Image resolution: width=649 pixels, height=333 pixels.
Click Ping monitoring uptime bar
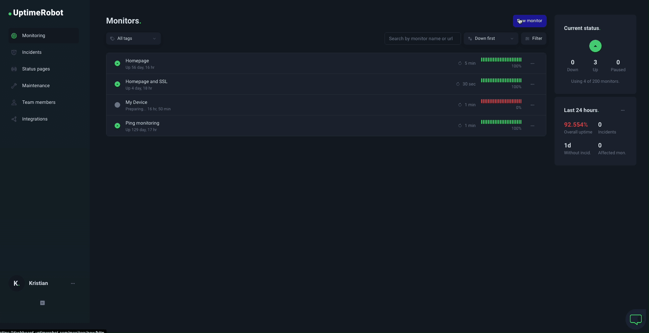pyautogui.click(x=501, y=122)
